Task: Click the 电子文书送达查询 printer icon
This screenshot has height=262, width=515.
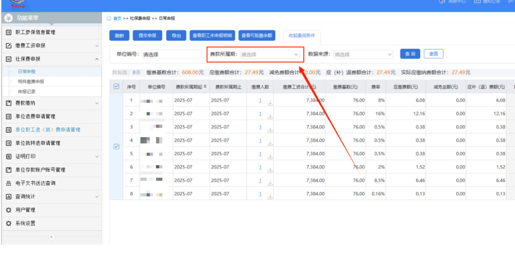Action: coord(8,183)
